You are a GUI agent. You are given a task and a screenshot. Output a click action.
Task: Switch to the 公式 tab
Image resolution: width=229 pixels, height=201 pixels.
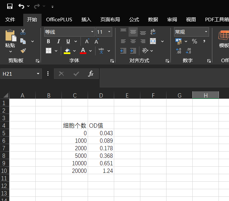click(x=134, y=20)
